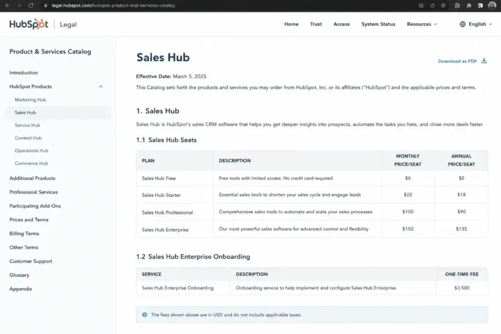Viewport: 501px width, 334px height.
Task: Go to Additional Products section
Action: click(32, 178)
